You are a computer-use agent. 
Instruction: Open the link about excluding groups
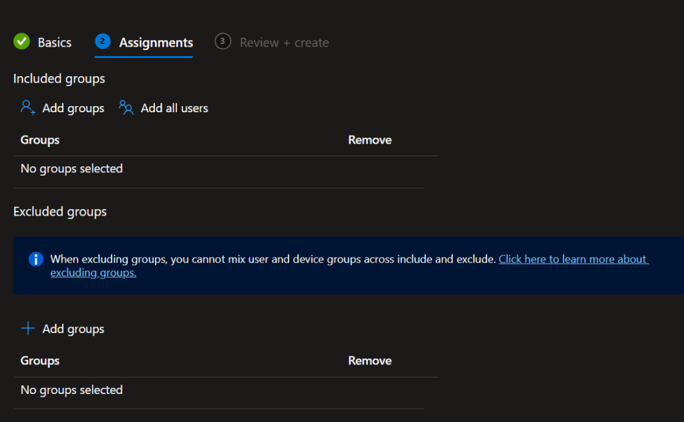[573, 259]
